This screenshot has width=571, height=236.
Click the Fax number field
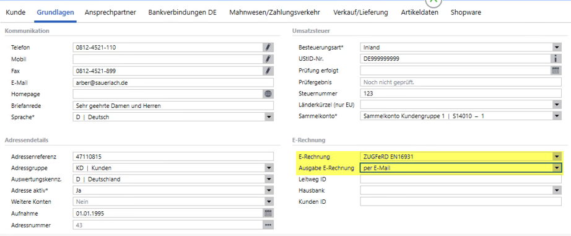coord(168,71)
